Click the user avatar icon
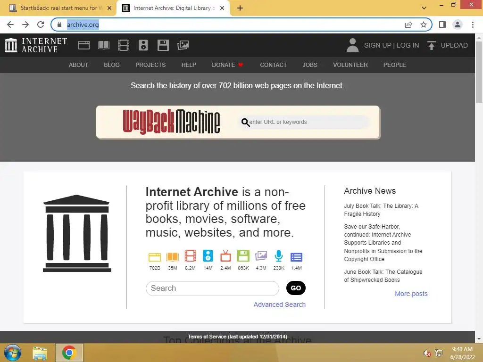 [352, 45]
